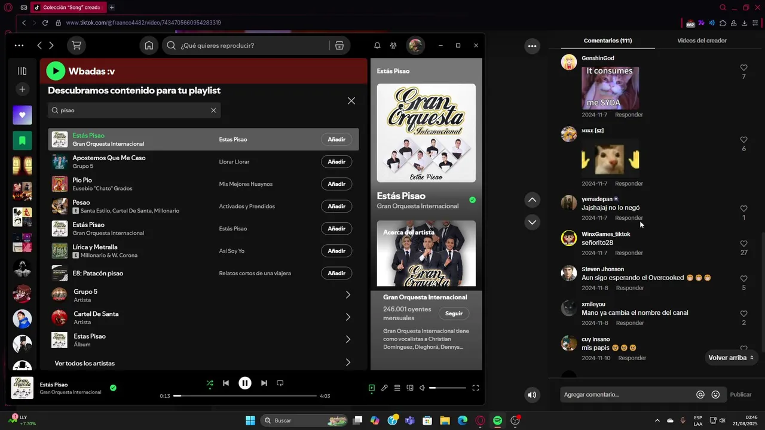Viewport: 765px width, 430px height.
Task: Add Lírica y Metralla to playlist
Action: [336, 251]
